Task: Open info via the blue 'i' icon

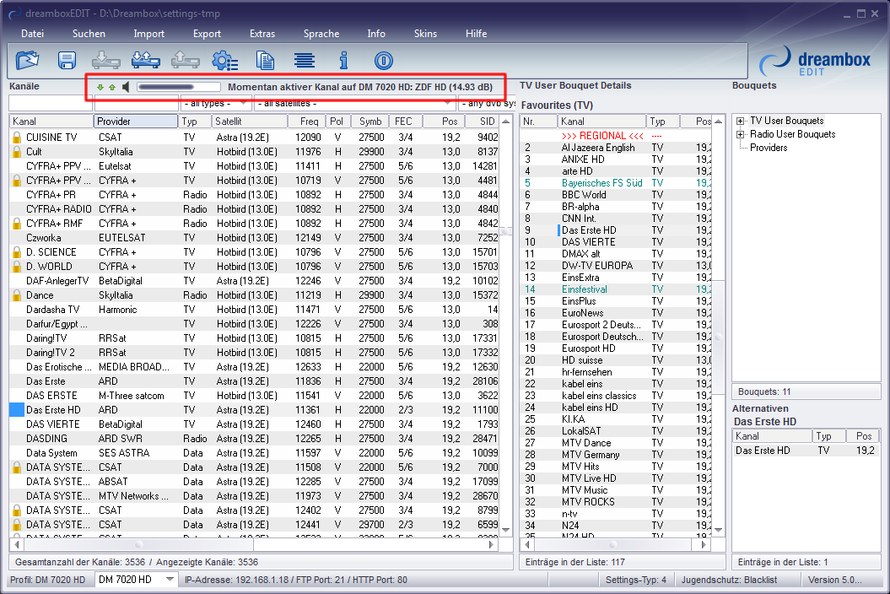Action: coord(343,60)
